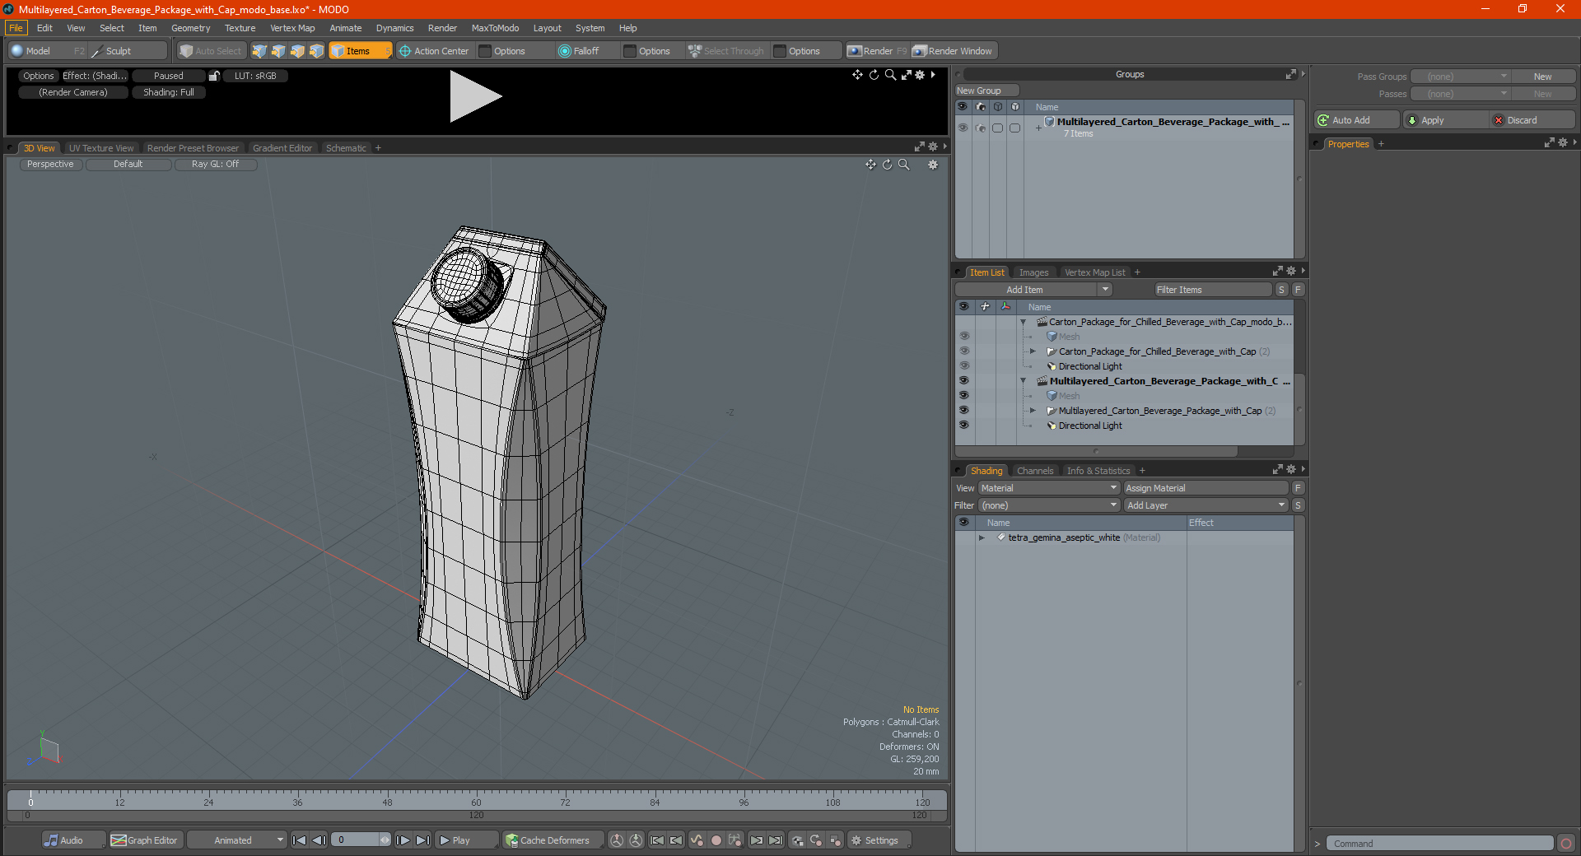Collapse the Multilayered_Carton_Beverage_Package scene tree
The image size is (1581, 856).
1024,381
